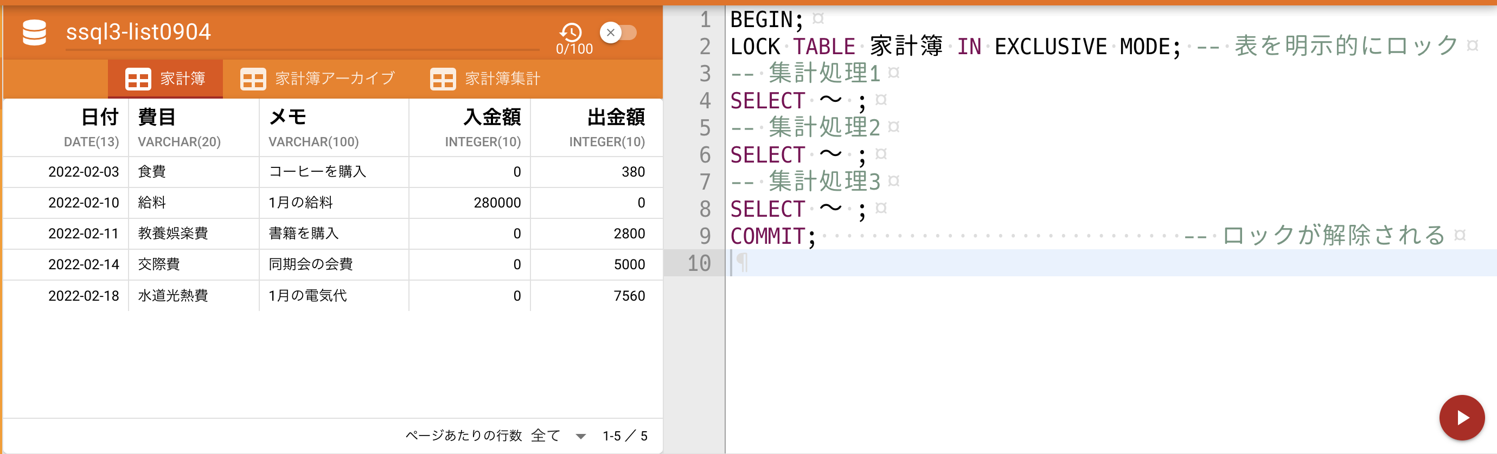Run the SQL with the red play button
1497x454 pixels.
(x=1462, y=417)
